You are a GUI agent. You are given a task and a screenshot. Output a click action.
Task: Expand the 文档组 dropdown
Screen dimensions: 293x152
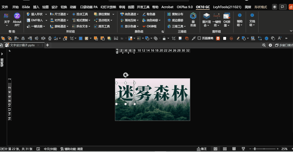252,19
